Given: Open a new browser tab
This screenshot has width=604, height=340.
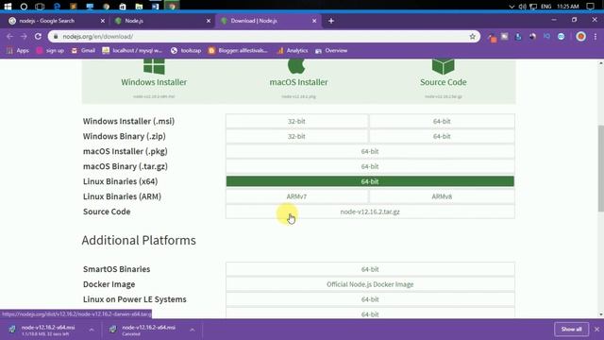Looking at the screenshot, I should [x=331, y=21].
